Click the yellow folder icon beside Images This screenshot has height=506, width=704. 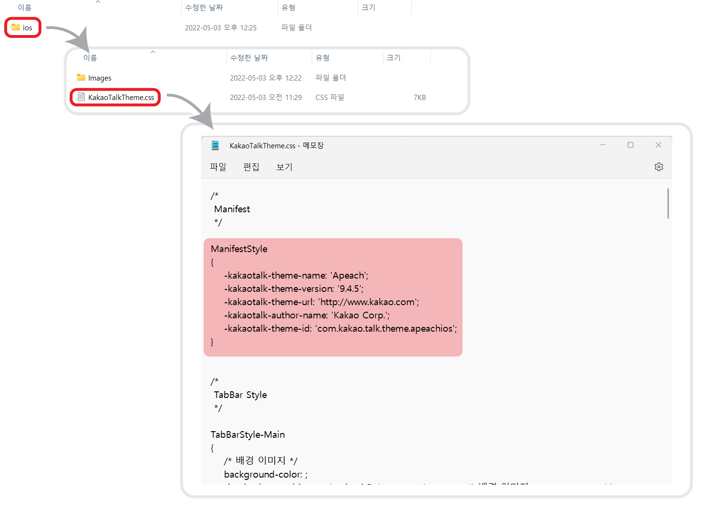(x=80, y=77)
